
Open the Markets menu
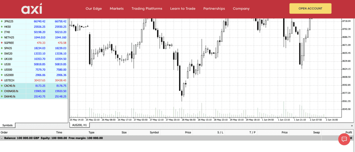point(116,9)
